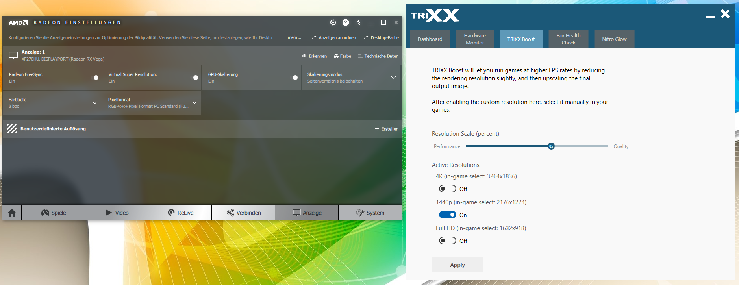
Task: Click the arrow icon beside Anzeigen anordnen
Action: pos(314,38)
